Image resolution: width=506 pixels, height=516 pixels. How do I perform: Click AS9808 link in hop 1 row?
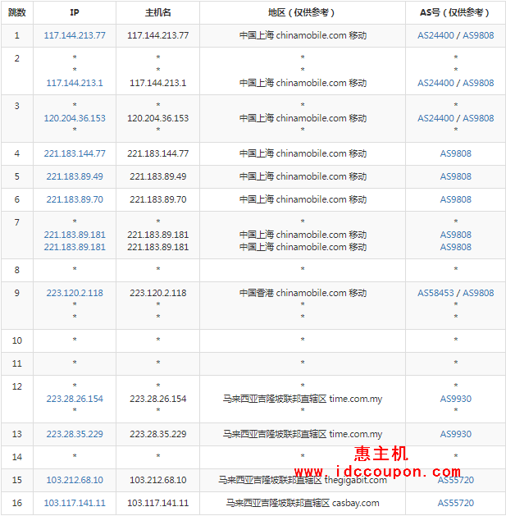pos(478,35)
